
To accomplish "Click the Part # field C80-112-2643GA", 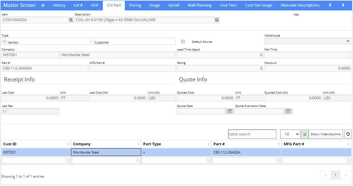I will pyautogui.click(x=45, y=68).
